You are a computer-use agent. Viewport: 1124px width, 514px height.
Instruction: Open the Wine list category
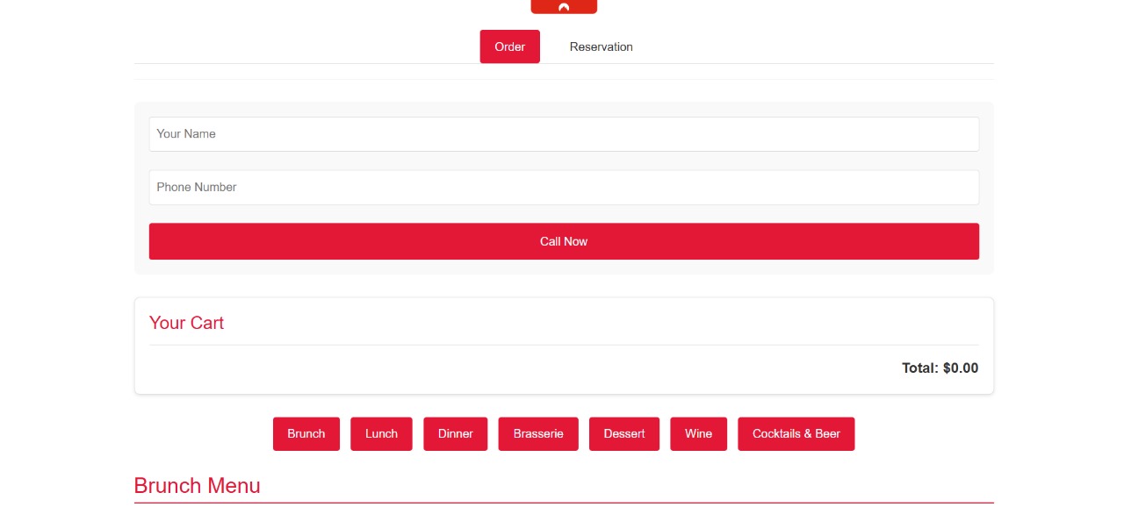698,434
